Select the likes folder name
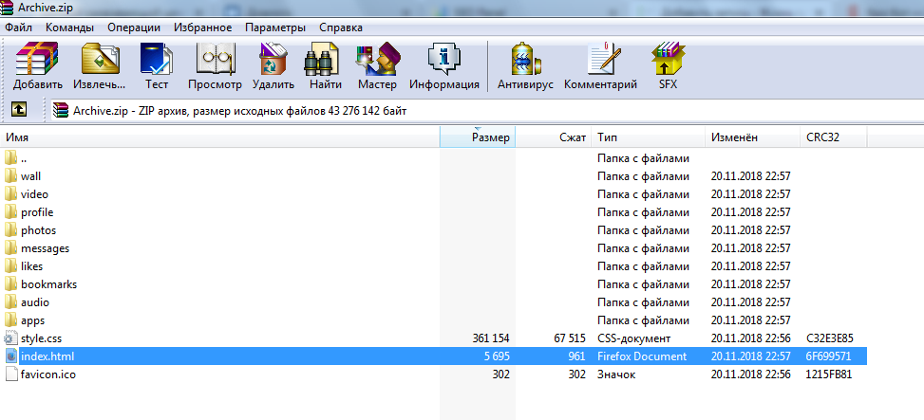Viewport: 924px width, 420px height. (x=32, y=265)
